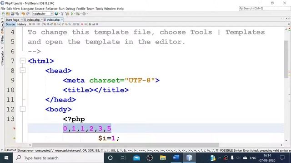Open the Profile menu
291x163 pixels.
coord(81,9)
